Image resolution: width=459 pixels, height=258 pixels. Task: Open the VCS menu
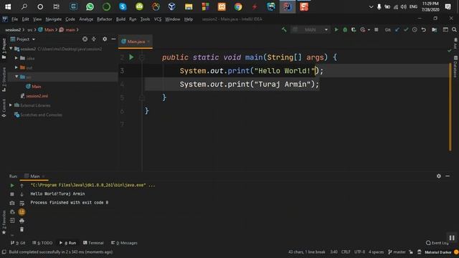tap(158, 19)
